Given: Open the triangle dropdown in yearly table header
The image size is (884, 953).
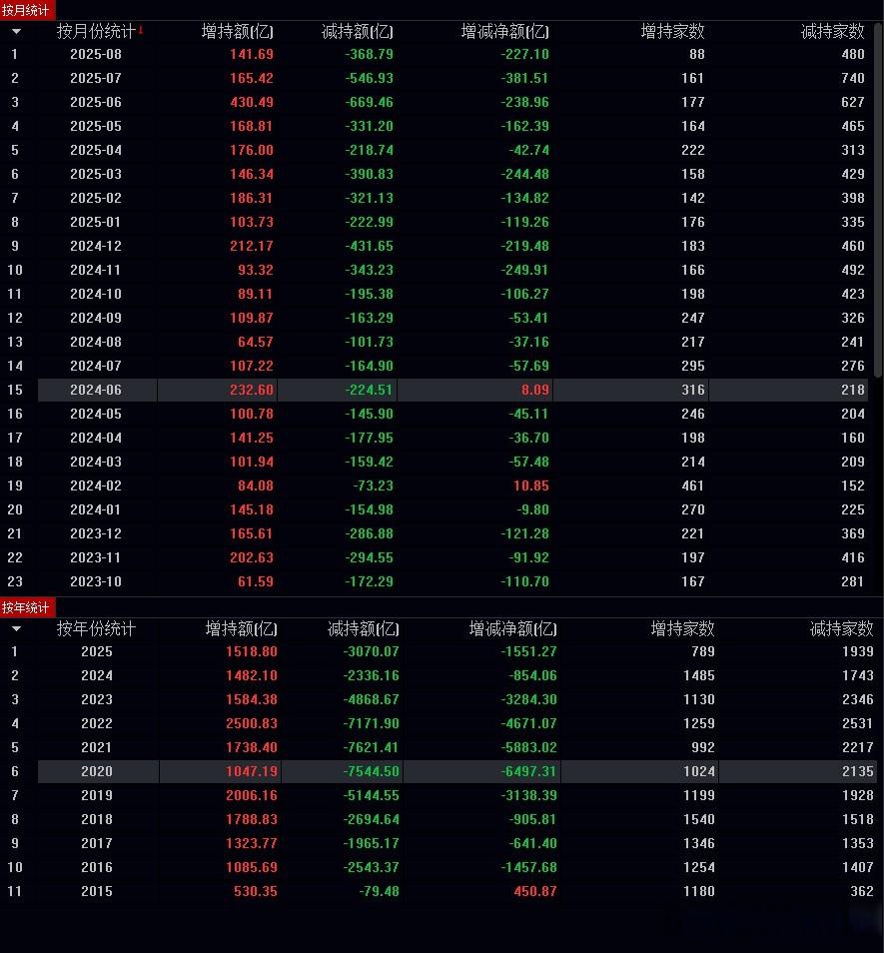Looking at the screenshot, I should pyautogui.click(x=16, y=629).
